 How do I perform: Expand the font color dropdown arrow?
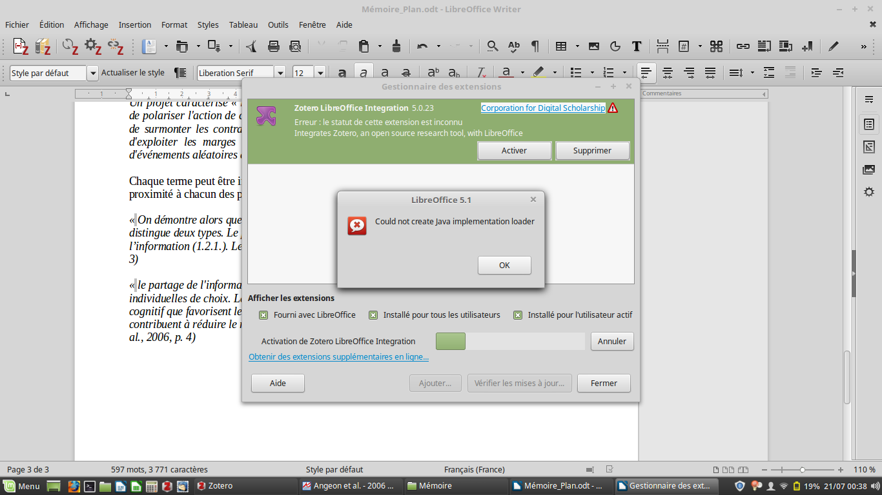[x=522, y=73]
